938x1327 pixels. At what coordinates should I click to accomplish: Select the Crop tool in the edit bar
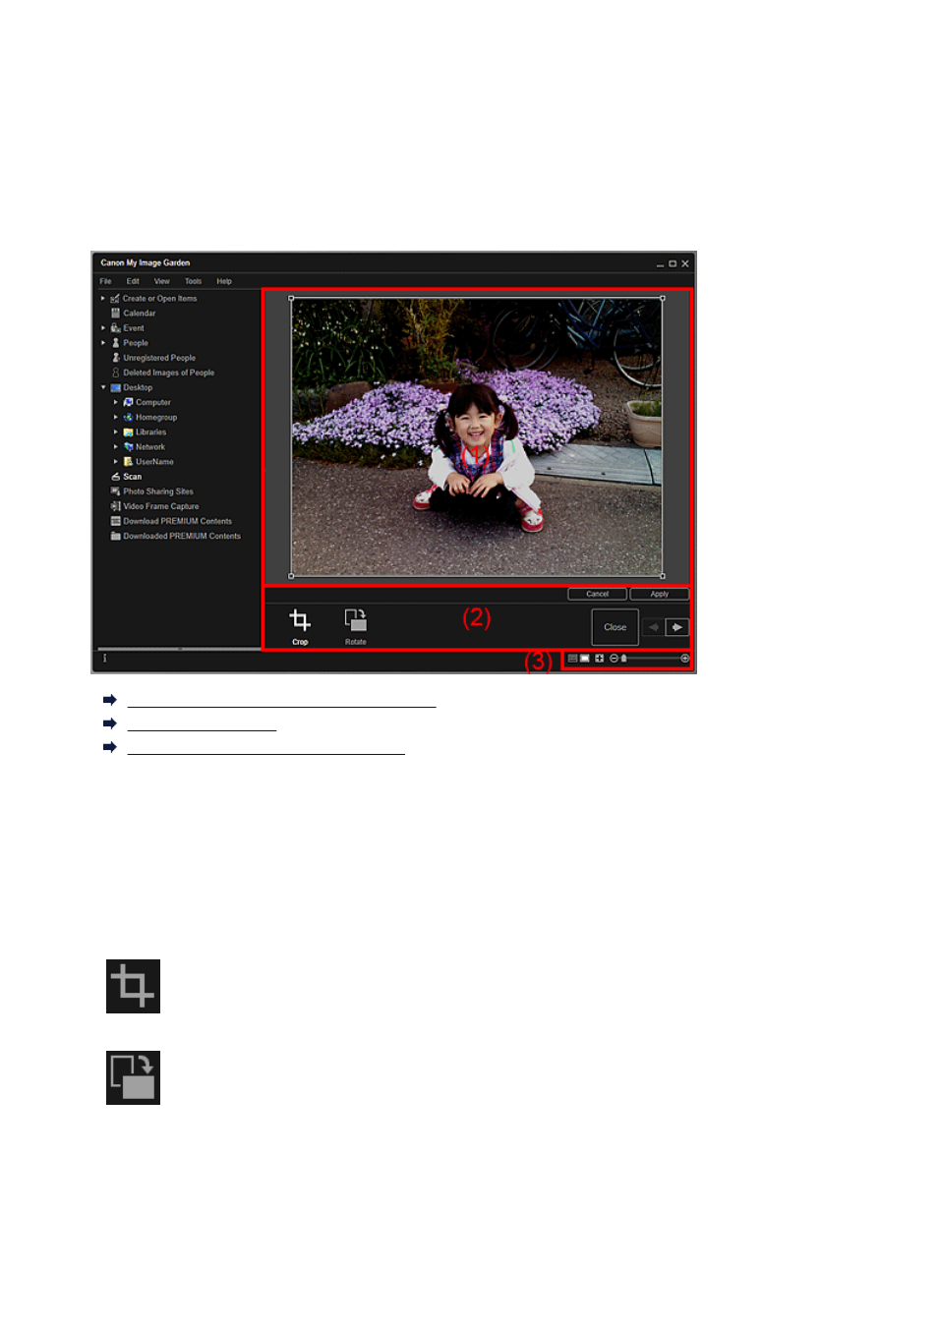[x=300, y=626]
